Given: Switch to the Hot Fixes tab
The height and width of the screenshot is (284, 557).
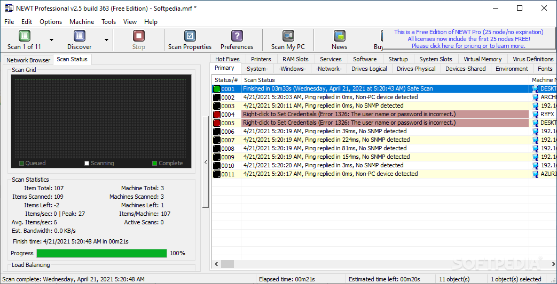Looking at the screenshot, I should coord(227,59).
